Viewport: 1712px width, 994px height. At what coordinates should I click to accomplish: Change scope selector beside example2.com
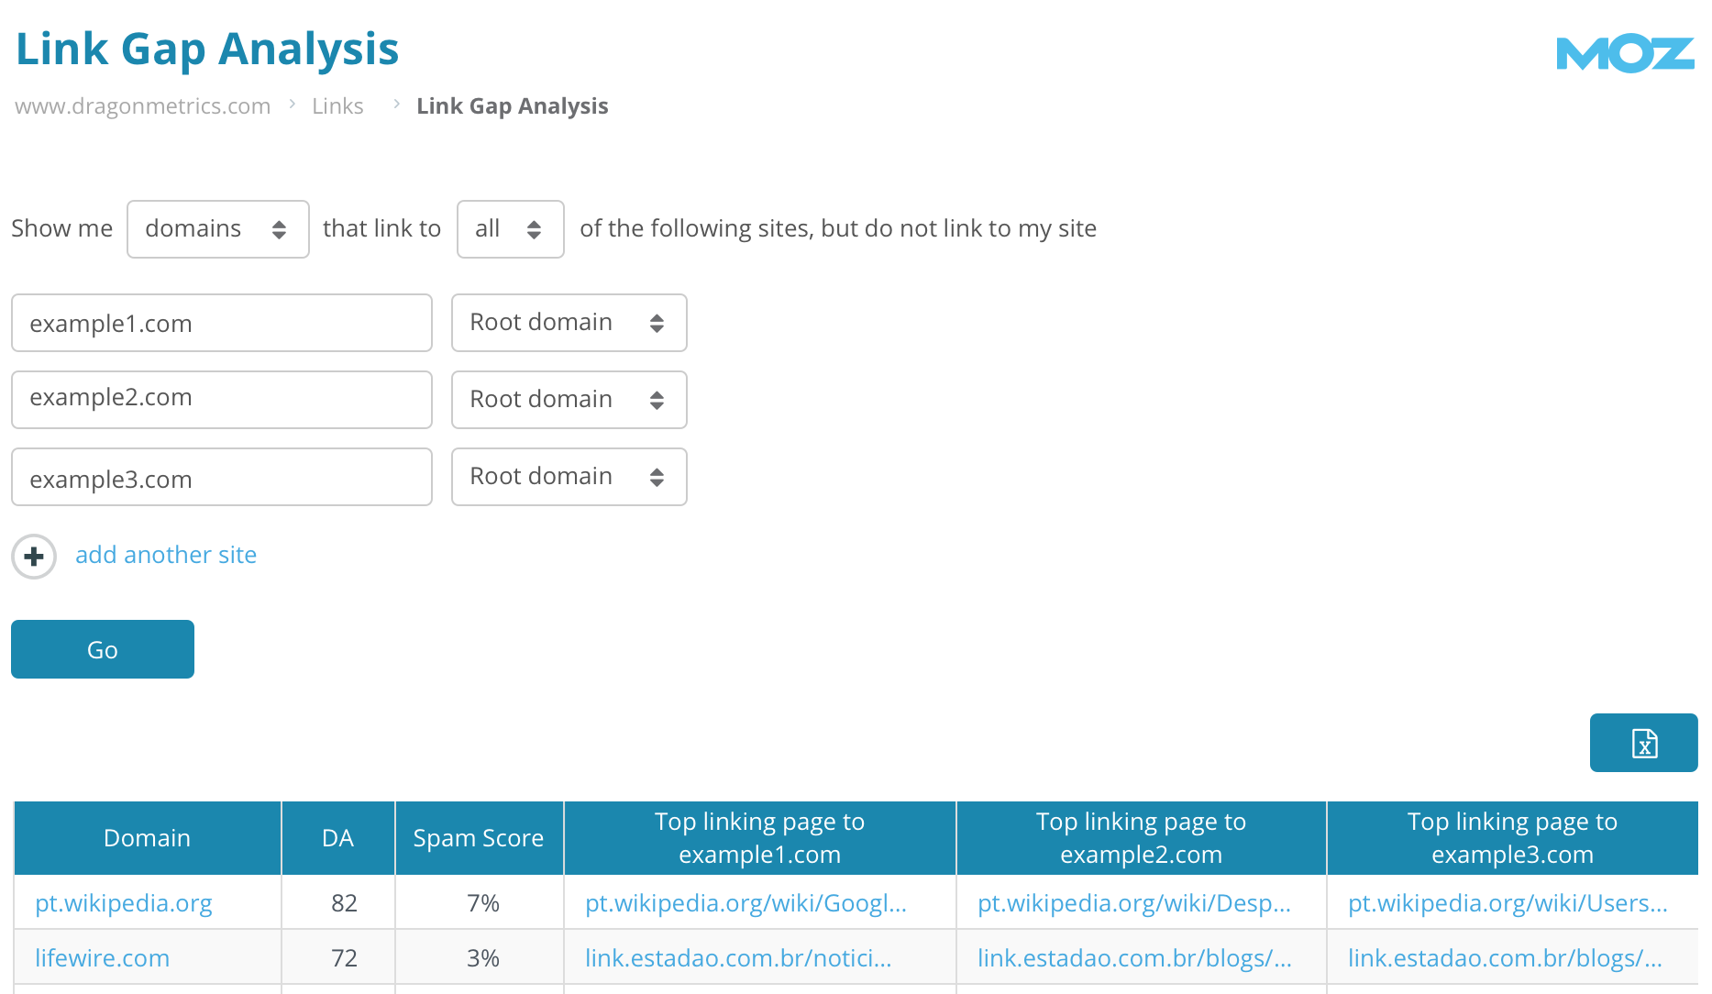(x=569, y=400)
